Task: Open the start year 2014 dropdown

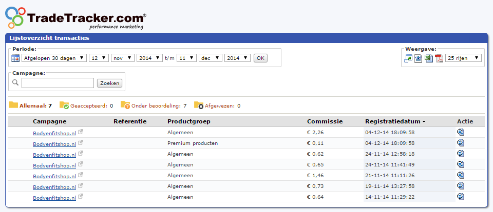Action: click(149, 58)
